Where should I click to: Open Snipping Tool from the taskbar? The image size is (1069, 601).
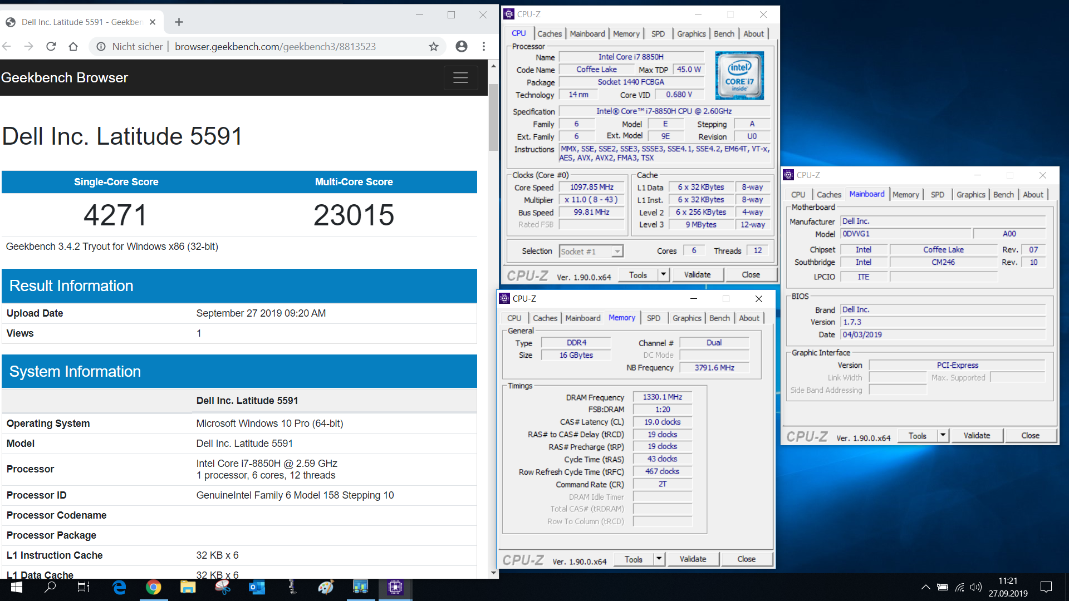tap(223, 587)
